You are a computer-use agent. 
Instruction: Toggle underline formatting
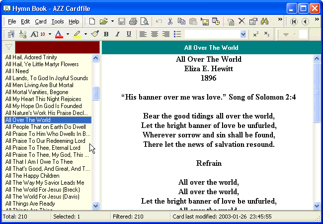(129, 34)
